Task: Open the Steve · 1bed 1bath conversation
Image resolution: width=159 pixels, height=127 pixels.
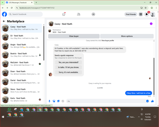Action: [x=22, y=90]
